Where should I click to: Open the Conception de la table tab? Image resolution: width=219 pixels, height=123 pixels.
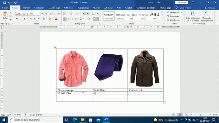[146, 8]
